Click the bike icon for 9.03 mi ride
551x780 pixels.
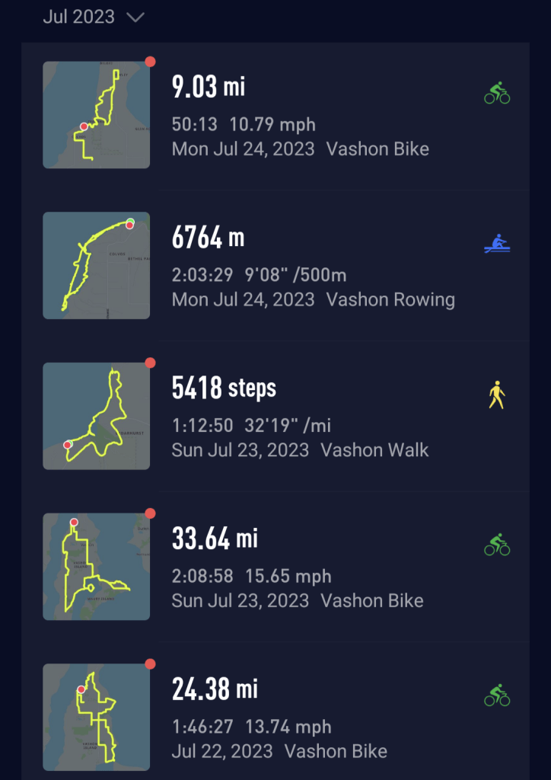[x=497, y=94]
